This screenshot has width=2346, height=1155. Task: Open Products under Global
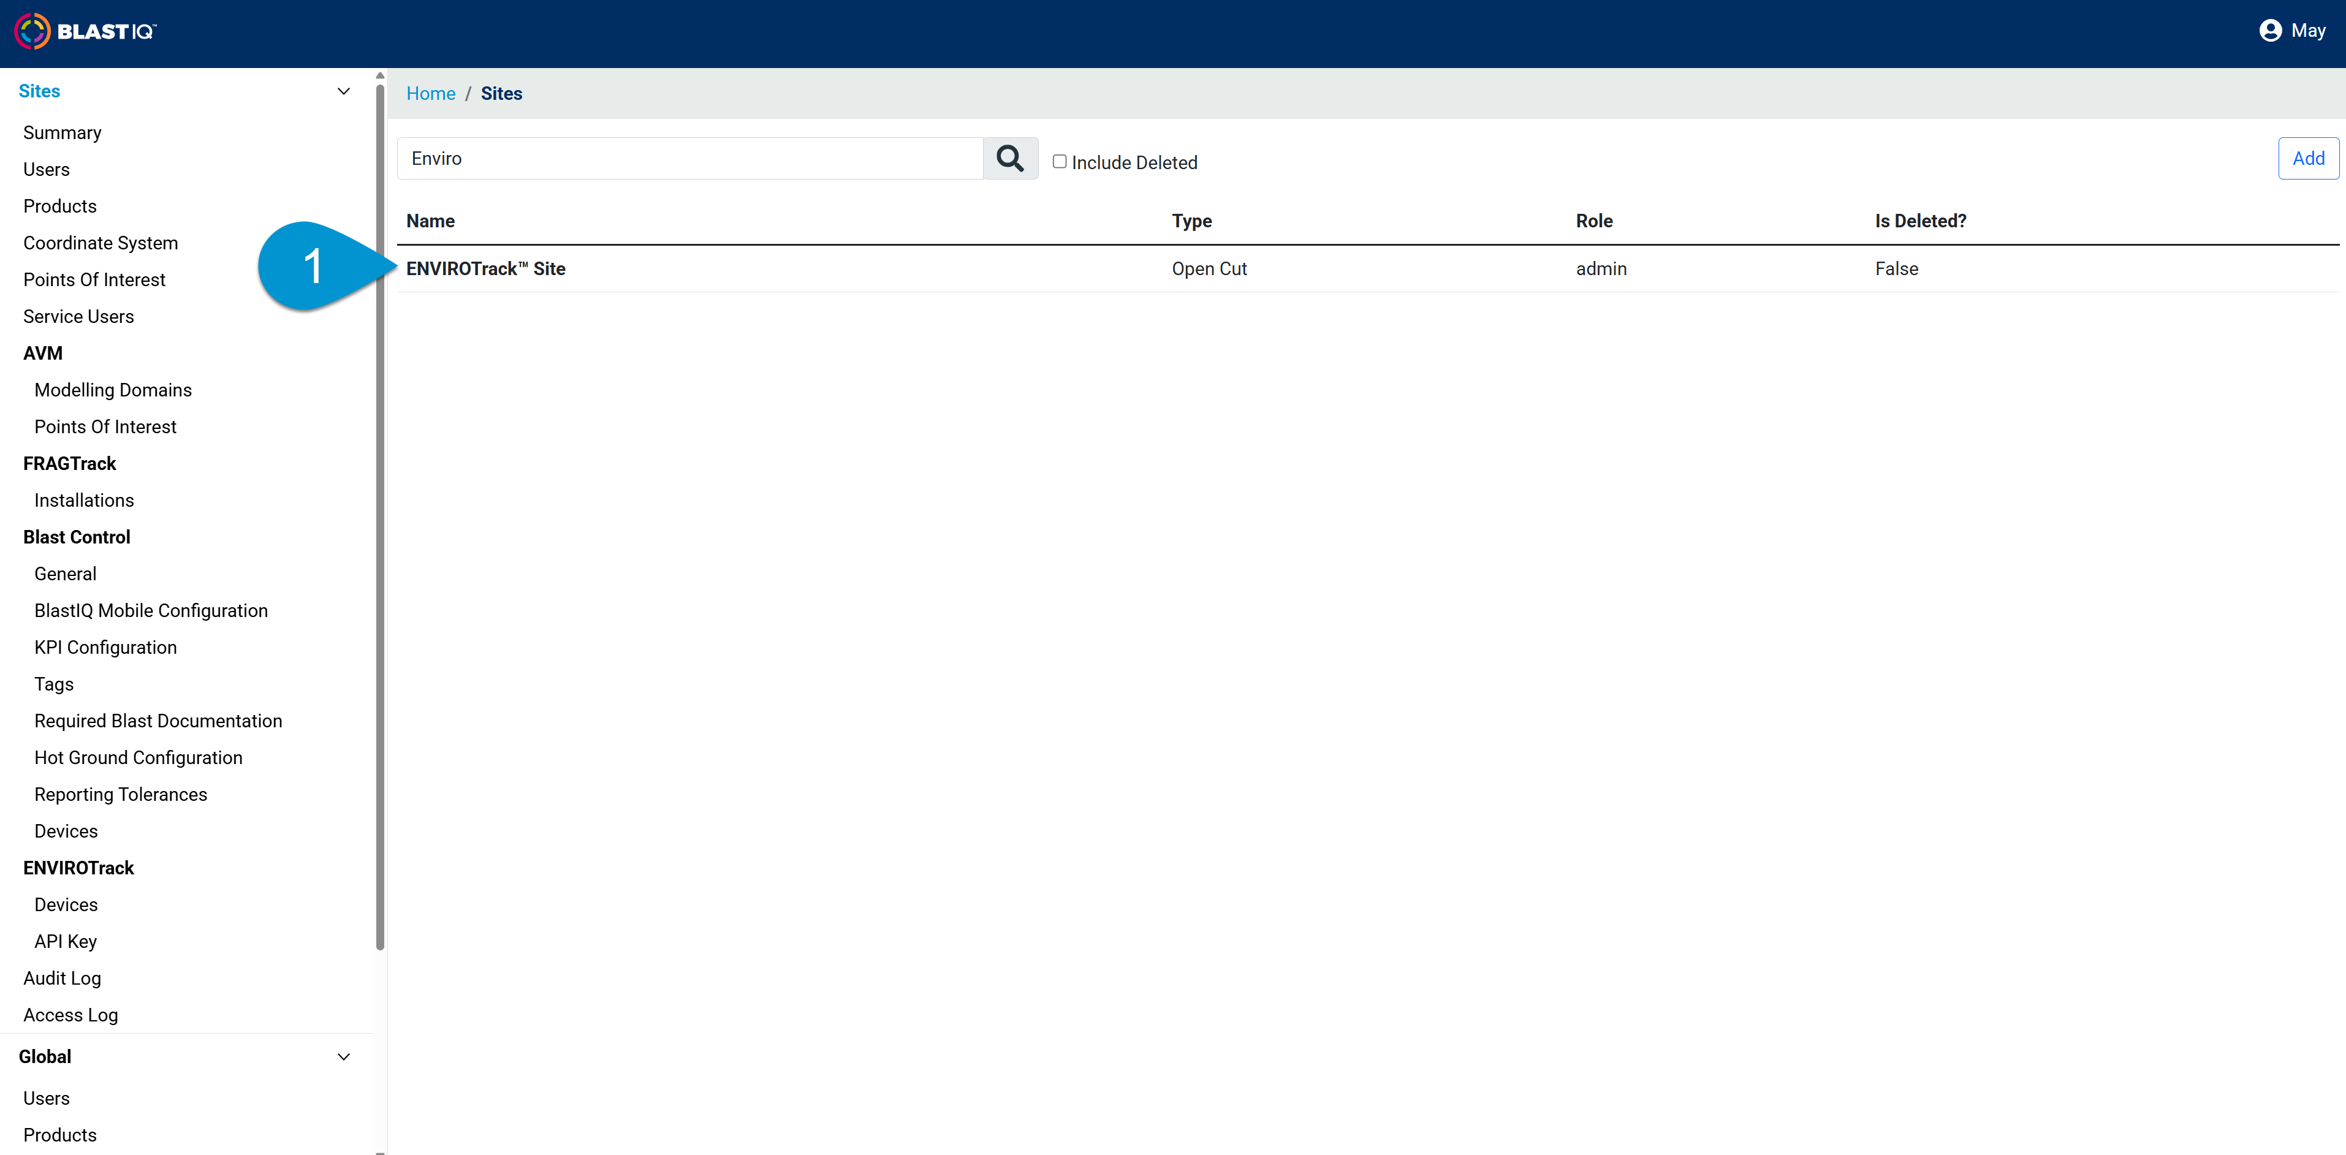pos(60,1135)
